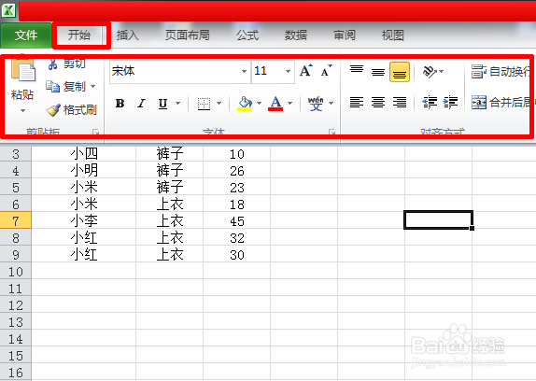Align text left in cell
The width and height of the screenshot is (536, 381).
357,102
